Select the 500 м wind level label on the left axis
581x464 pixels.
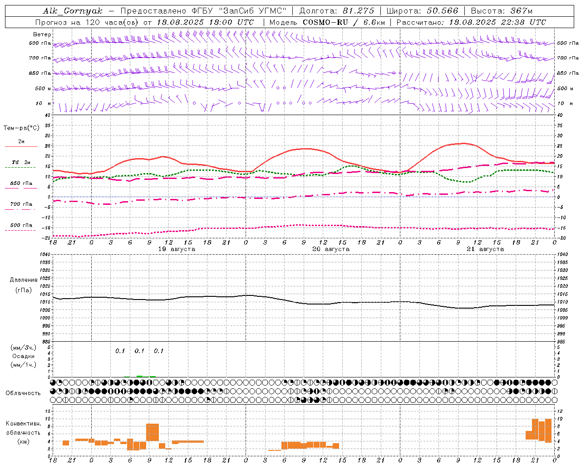pyautogui.click(x=43, y=88)
